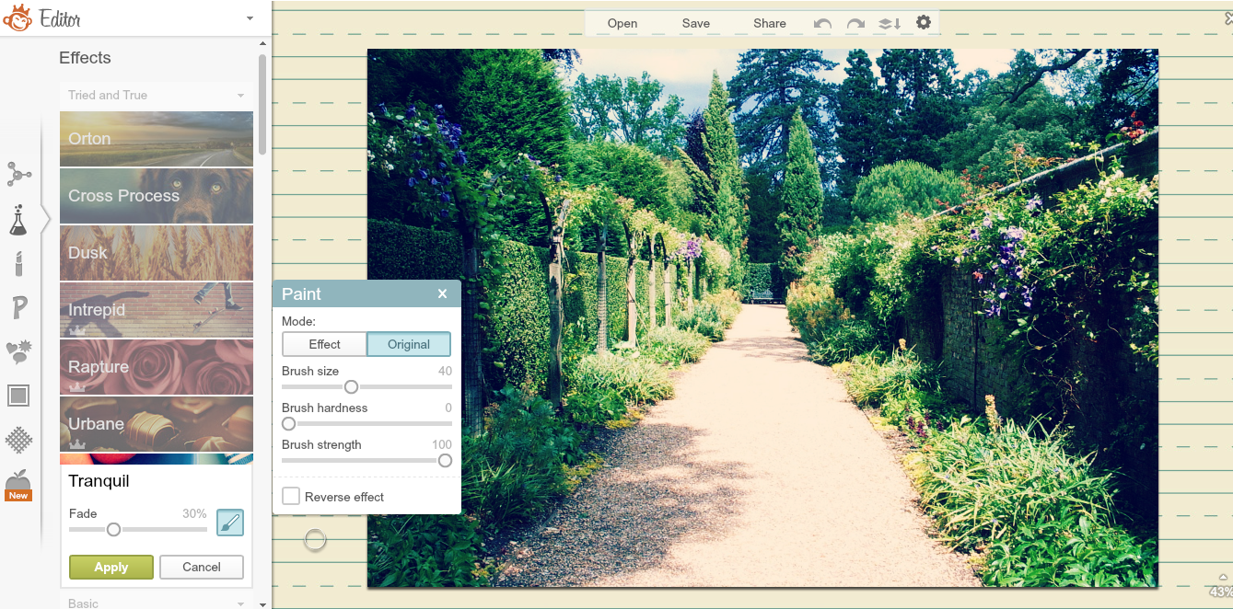Open the Textures panel
1233x609 pixels.
tap(19, 440)
